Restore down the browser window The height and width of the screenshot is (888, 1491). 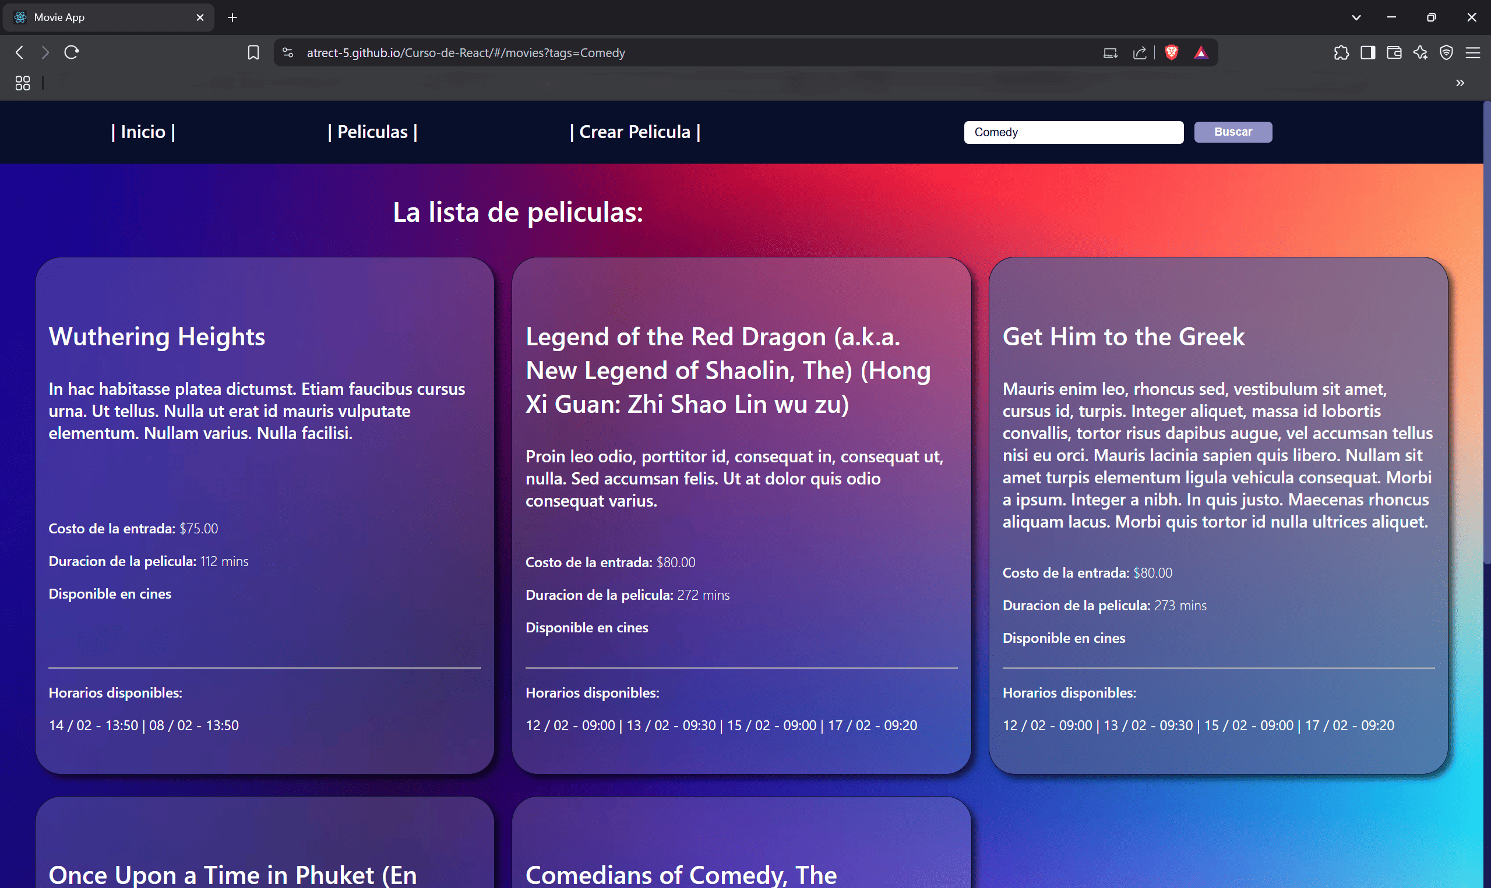tap(1431, 17)
